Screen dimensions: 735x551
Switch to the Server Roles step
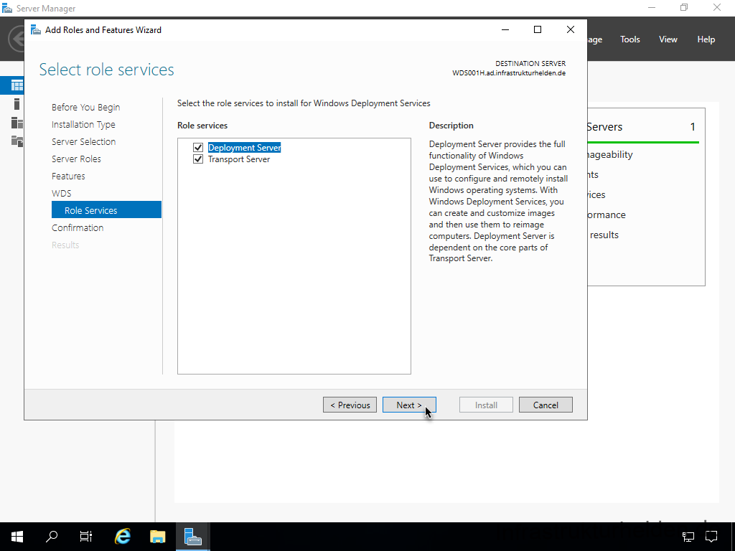76,159
